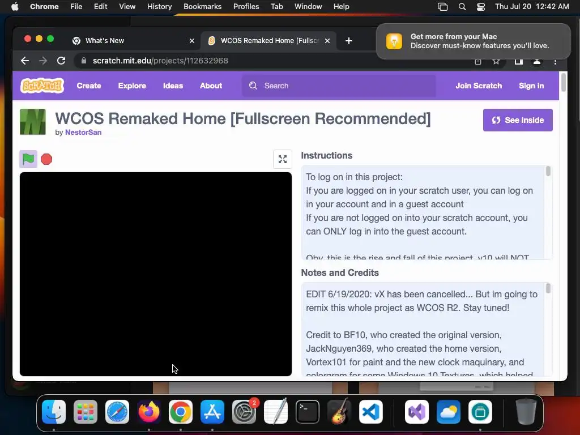
Task: Close the What's New tab
Action: pyautogui.click(x=192, y=41)
